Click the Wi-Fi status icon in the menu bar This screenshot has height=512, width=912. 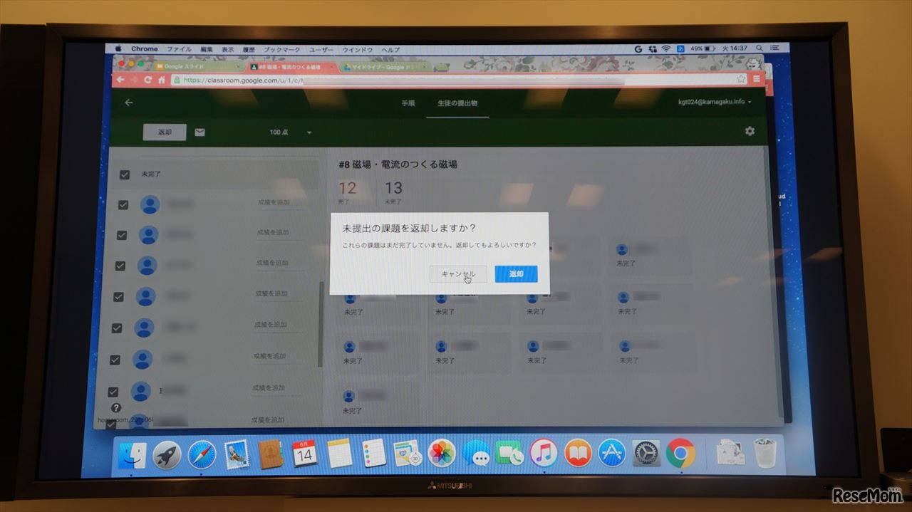pyautogui.click(x=666, y=48)
